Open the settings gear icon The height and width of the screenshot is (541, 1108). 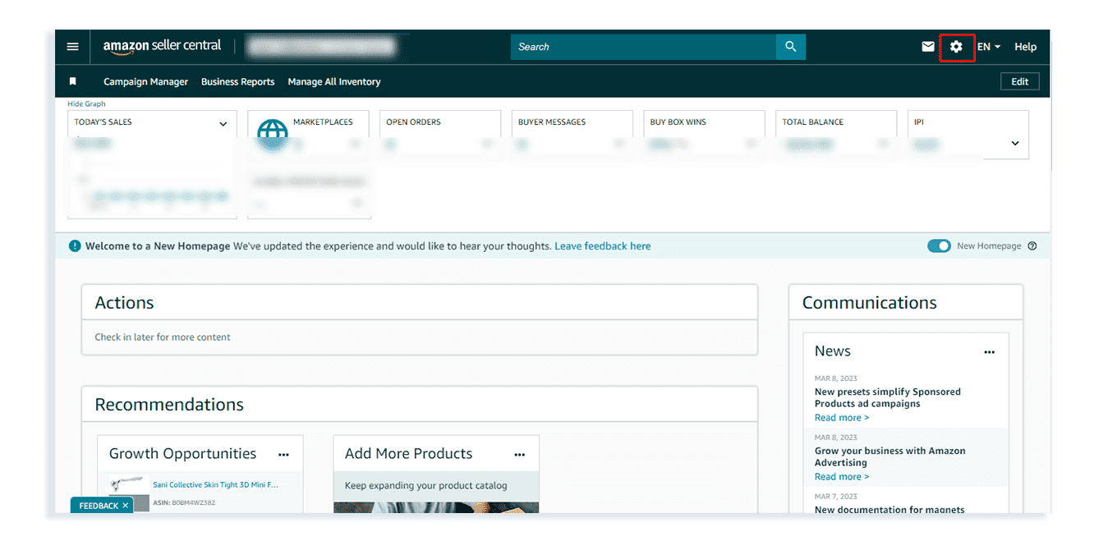956,47
